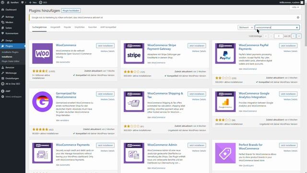This screenshot has height=173, width=307.
Task: Install WooCommerce PayPal Payments
Action: 288,46
